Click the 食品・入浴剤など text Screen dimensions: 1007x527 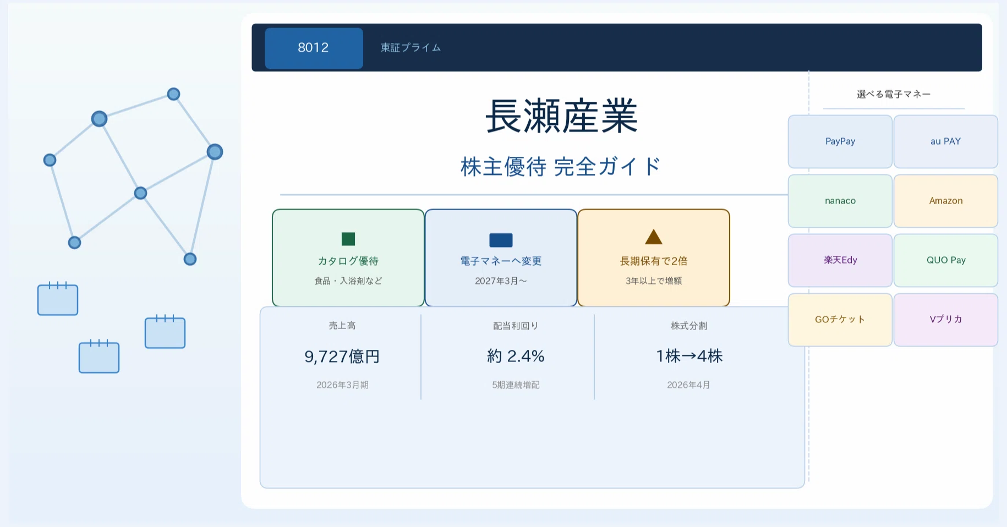[348, 281]
